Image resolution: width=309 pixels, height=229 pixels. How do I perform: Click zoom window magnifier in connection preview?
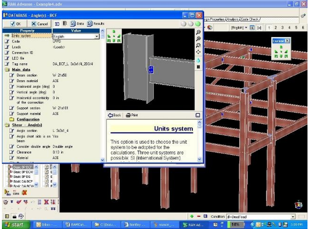pos(198,46)
